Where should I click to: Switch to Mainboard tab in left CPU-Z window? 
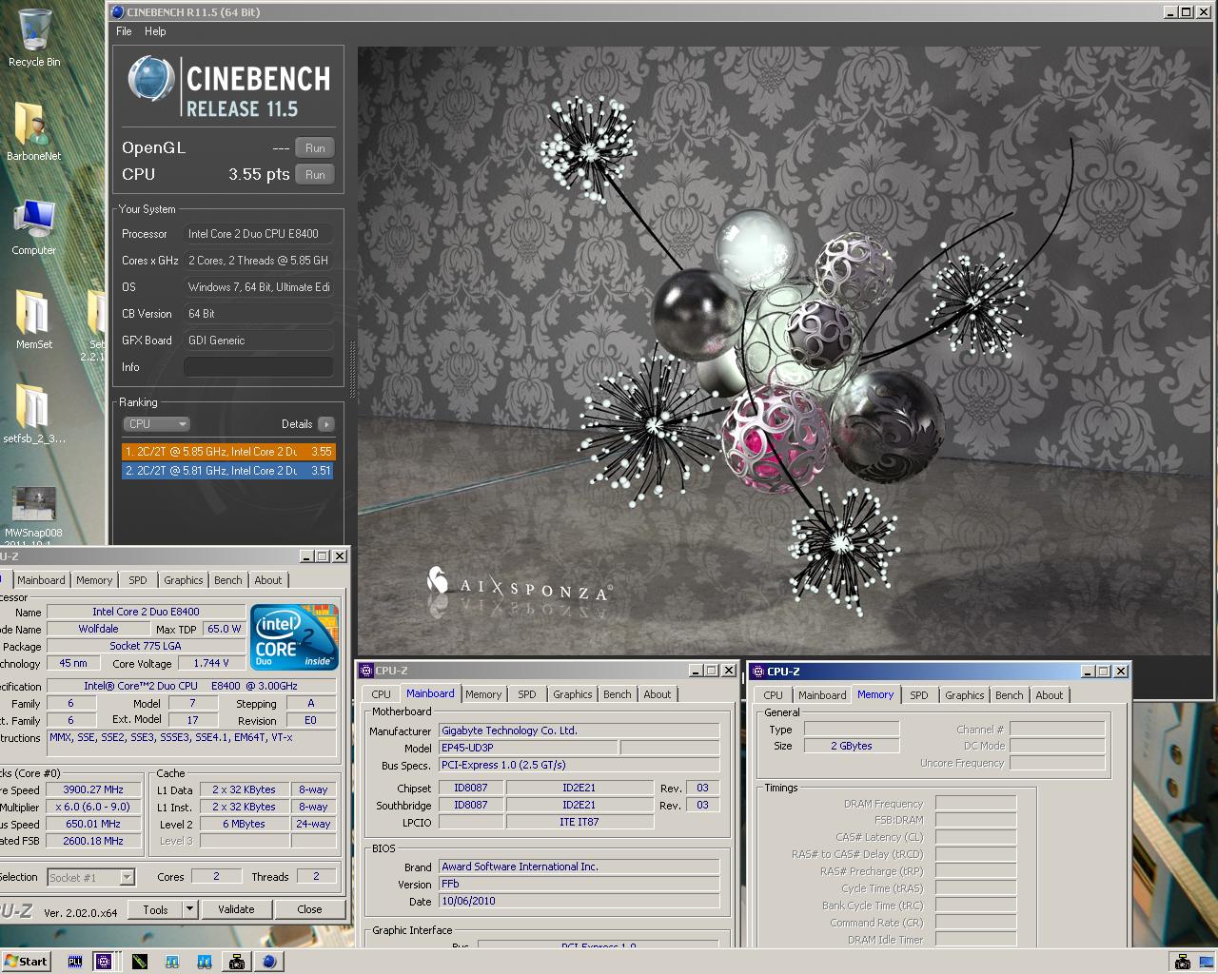tap(41, 580)
